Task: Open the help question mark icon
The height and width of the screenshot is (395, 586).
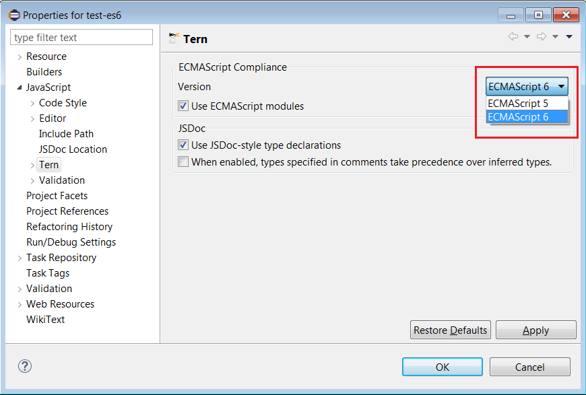Action: 25,366
